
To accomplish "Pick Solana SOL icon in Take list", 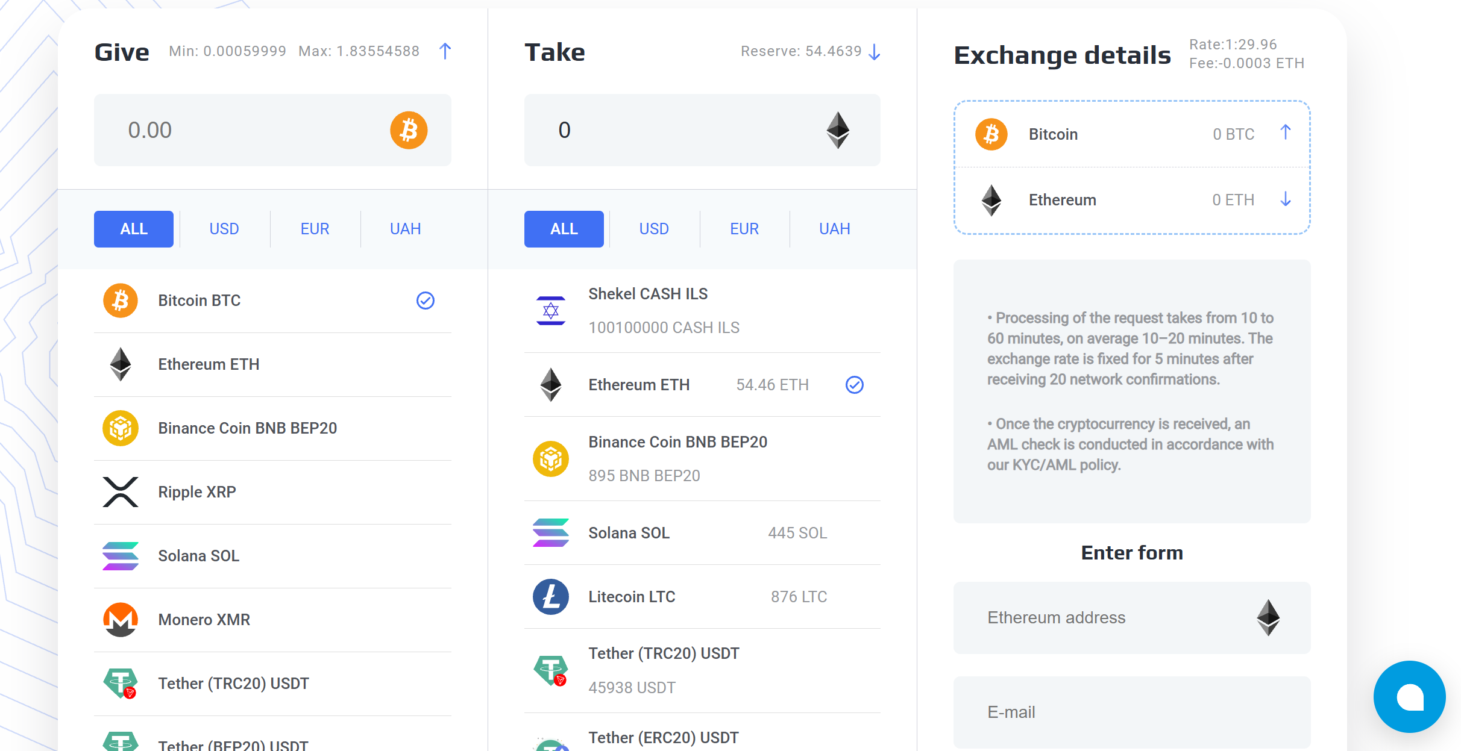I will pyautogui.click(x=551, y=533).
